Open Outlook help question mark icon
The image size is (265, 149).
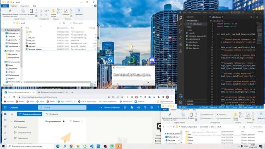[158, 108]
